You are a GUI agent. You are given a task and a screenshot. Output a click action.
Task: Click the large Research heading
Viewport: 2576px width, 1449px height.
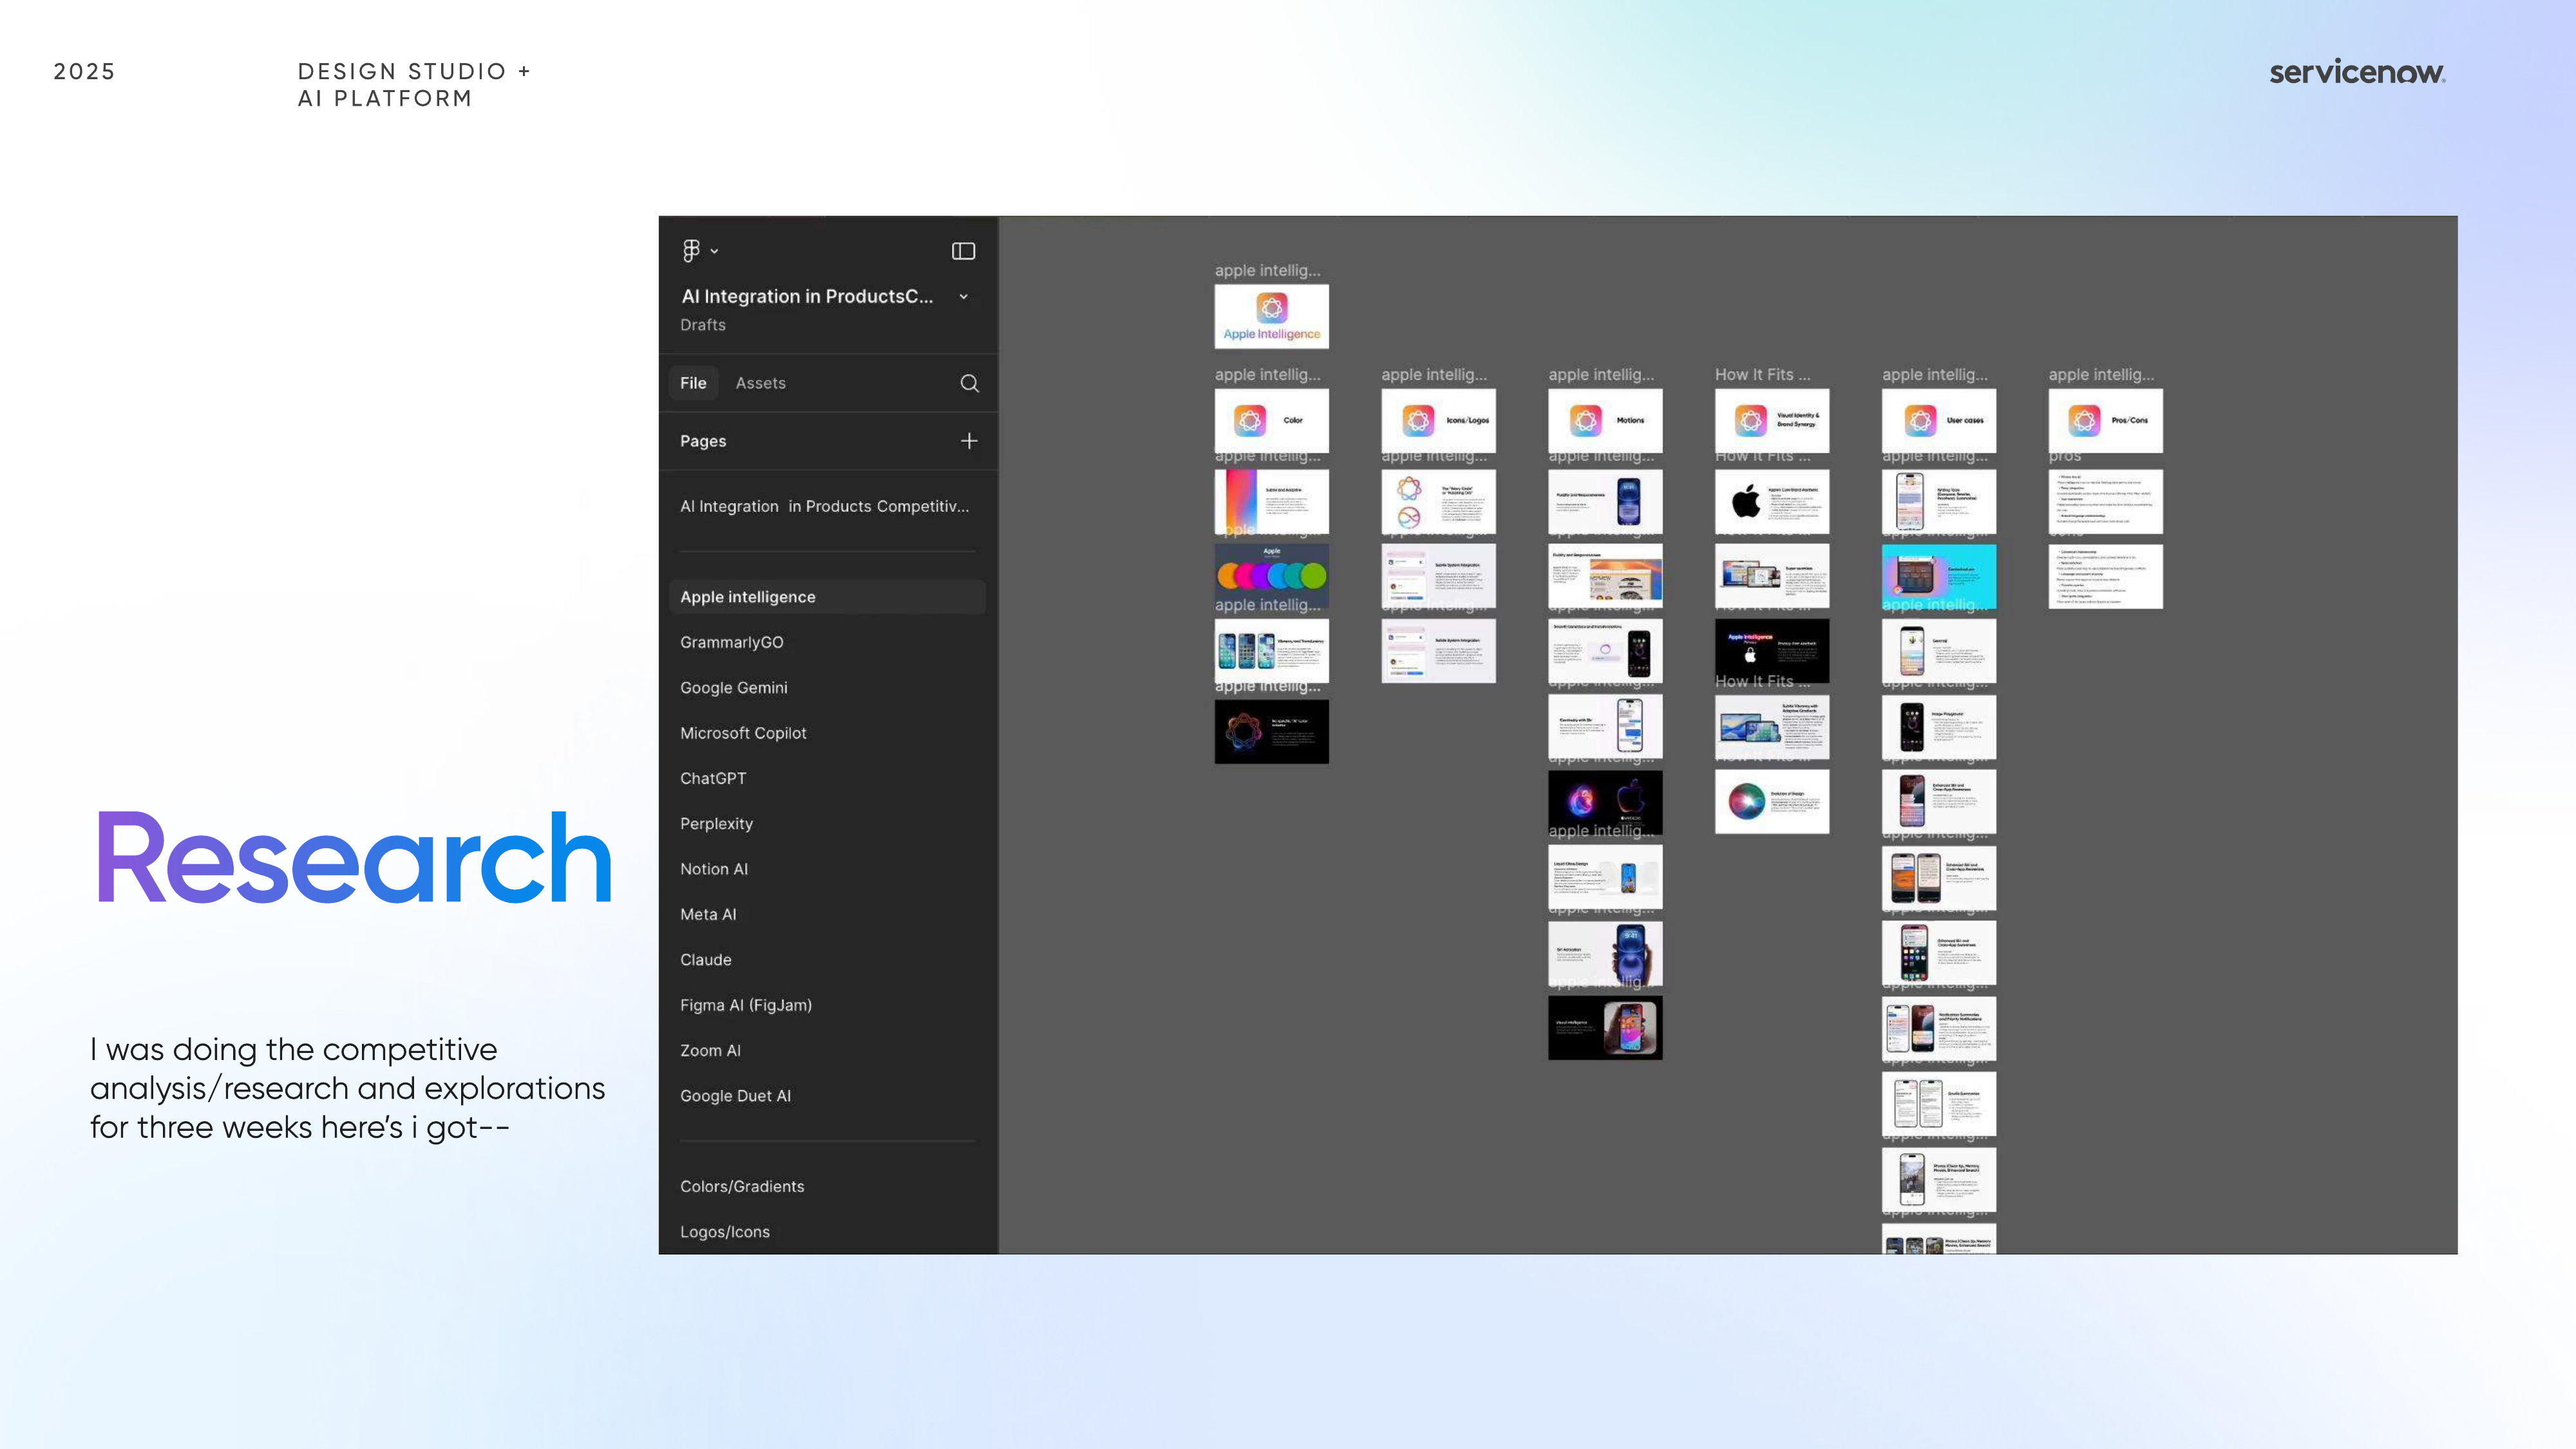pyautogui.click(x=354, y=858)
